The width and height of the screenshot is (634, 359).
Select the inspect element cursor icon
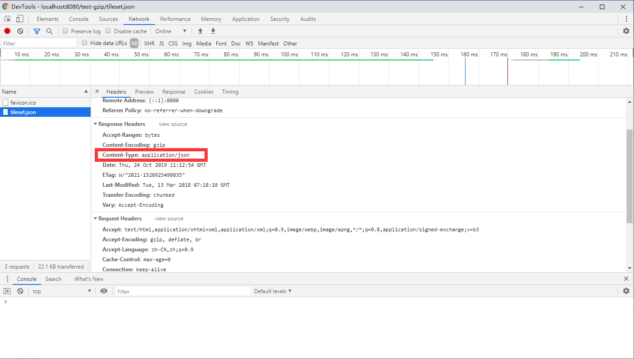(x=7, y=19)
